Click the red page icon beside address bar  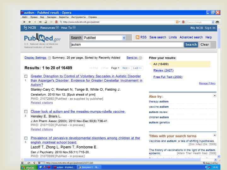click(56, 22)
